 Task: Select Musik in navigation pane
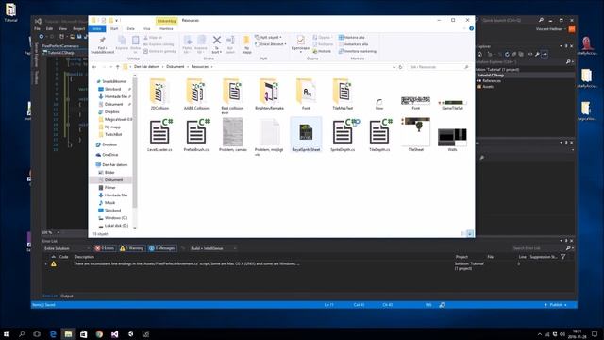[110, 203]
